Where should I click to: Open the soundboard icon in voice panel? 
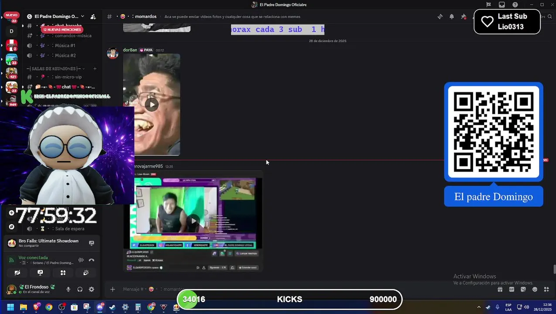(86, 273)
